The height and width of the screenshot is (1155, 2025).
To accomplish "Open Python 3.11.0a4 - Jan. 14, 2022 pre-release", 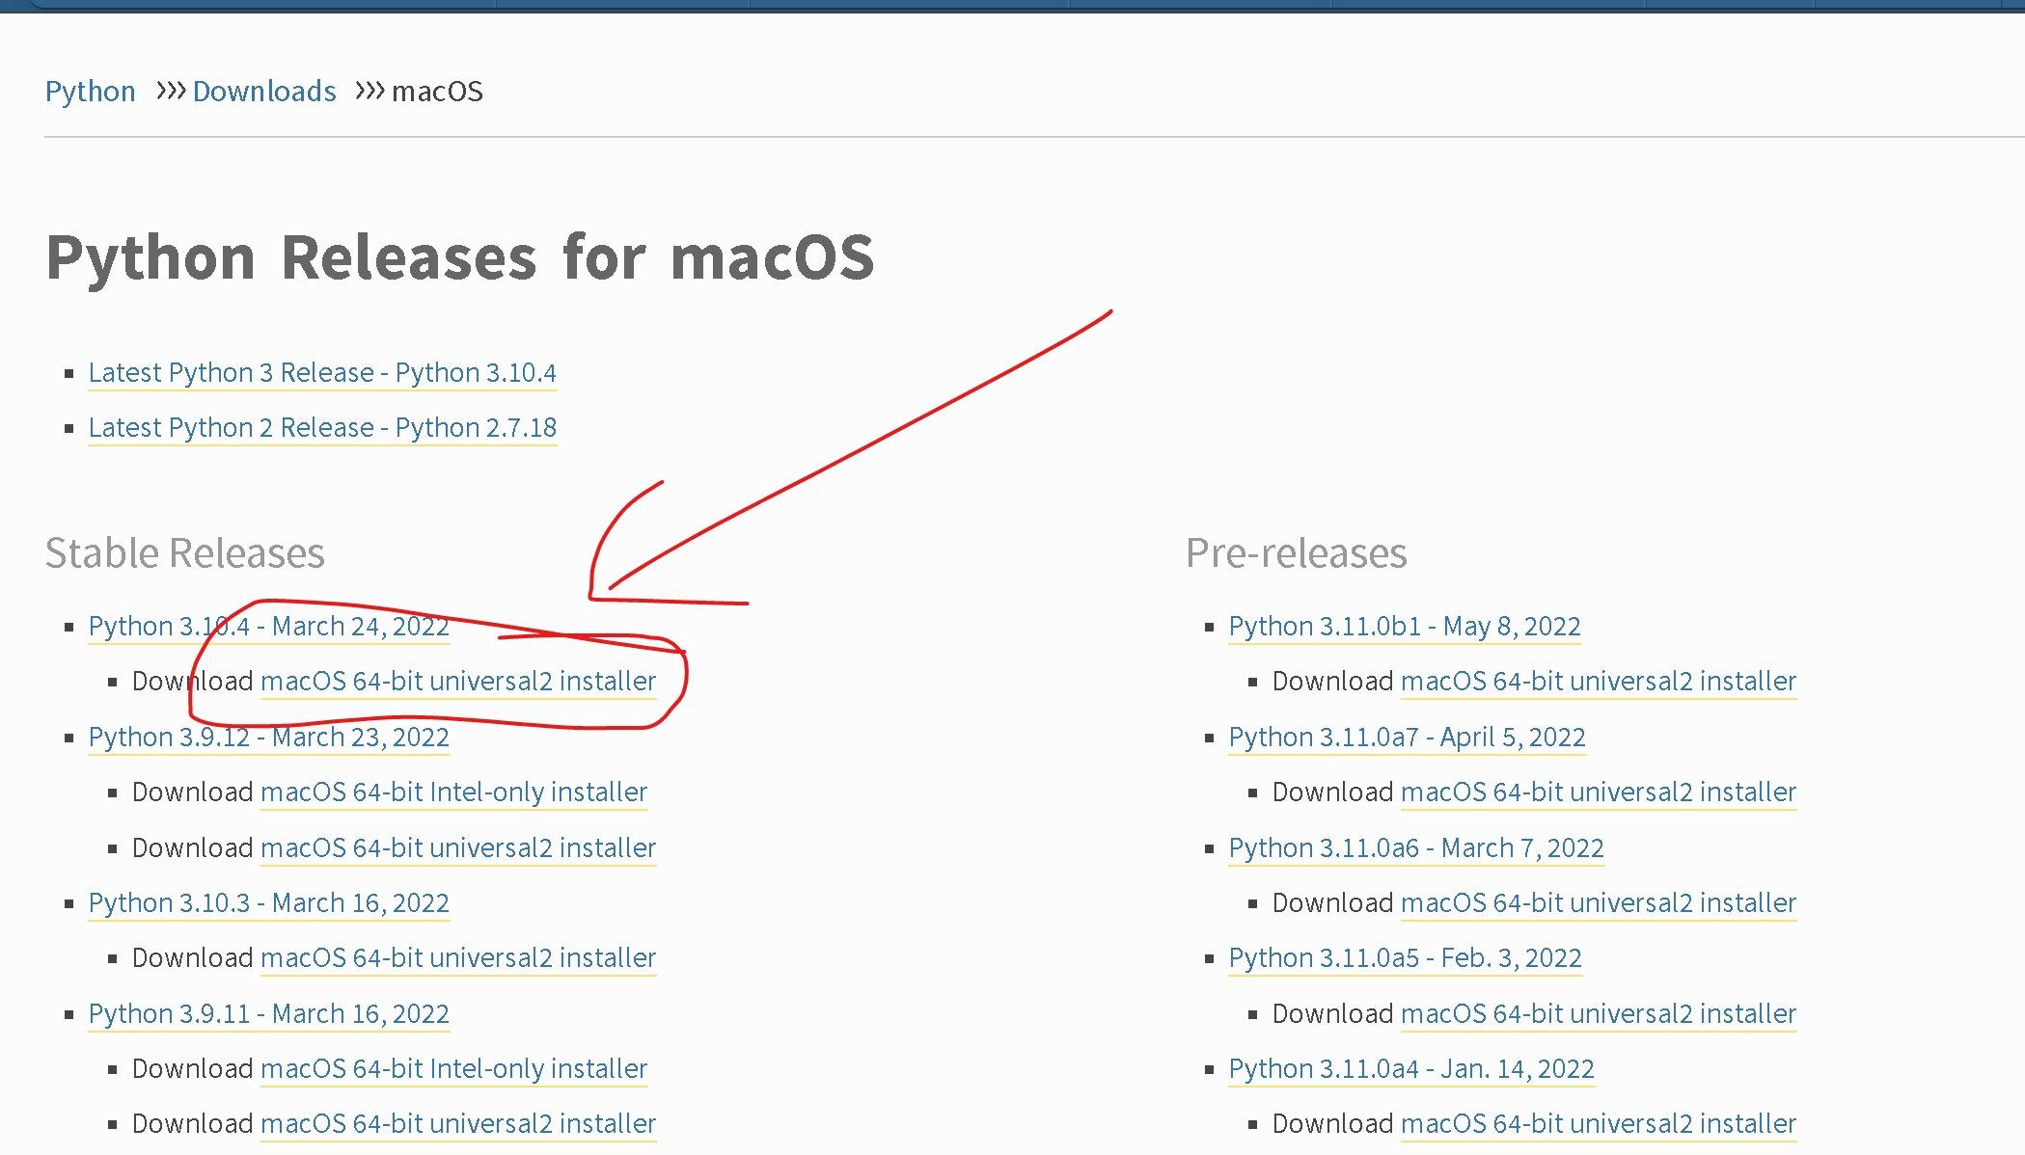I will tap(1411, 1069).
